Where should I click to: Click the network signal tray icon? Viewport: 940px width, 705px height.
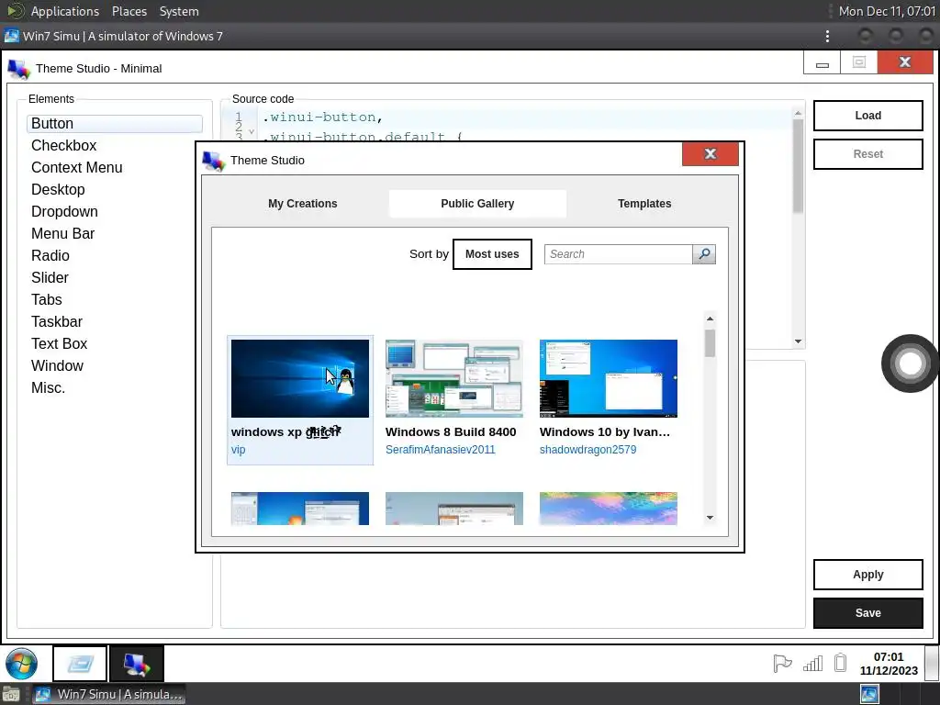tap(812, 663)
